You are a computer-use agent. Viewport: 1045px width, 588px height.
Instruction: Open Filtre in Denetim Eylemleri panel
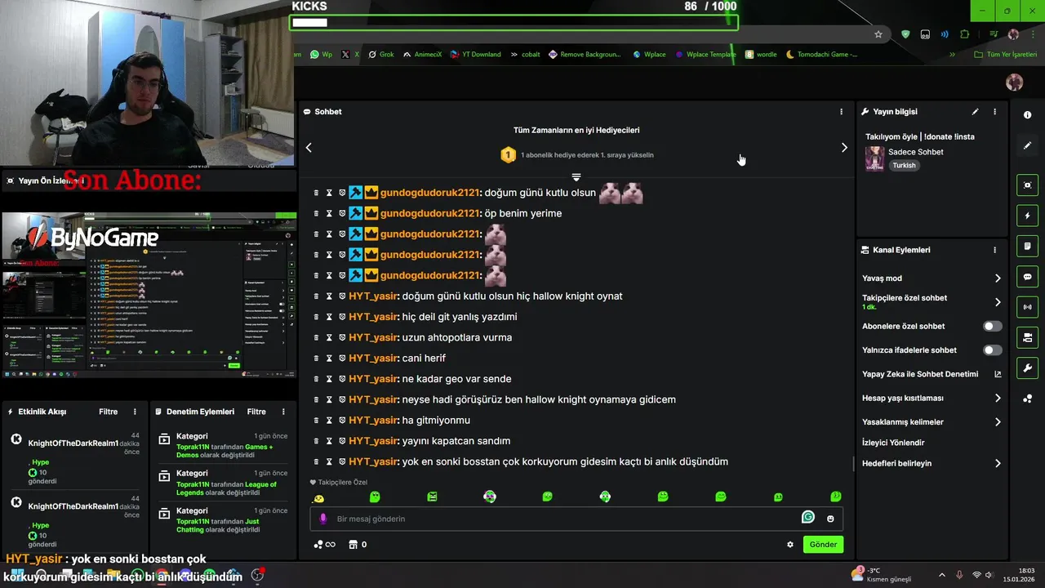256,412
